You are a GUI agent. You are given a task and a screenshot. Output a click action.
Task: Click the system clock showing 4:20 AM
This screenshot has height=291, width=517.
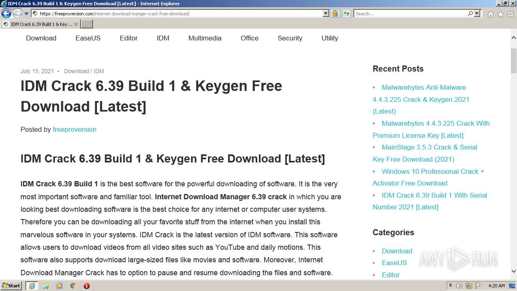pos(496,286)
